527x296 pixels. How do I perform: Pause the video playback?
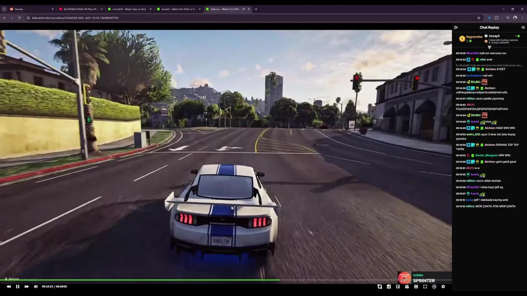[18, 287]
